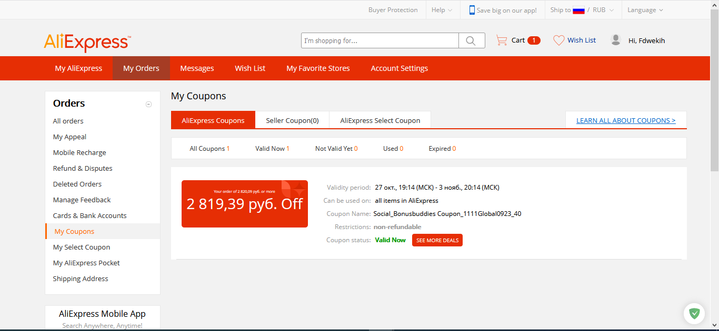The image size is (719, 331).
Task: Switch to AliExpress Select Coupon tab
Action: click(x=380, y=120)
